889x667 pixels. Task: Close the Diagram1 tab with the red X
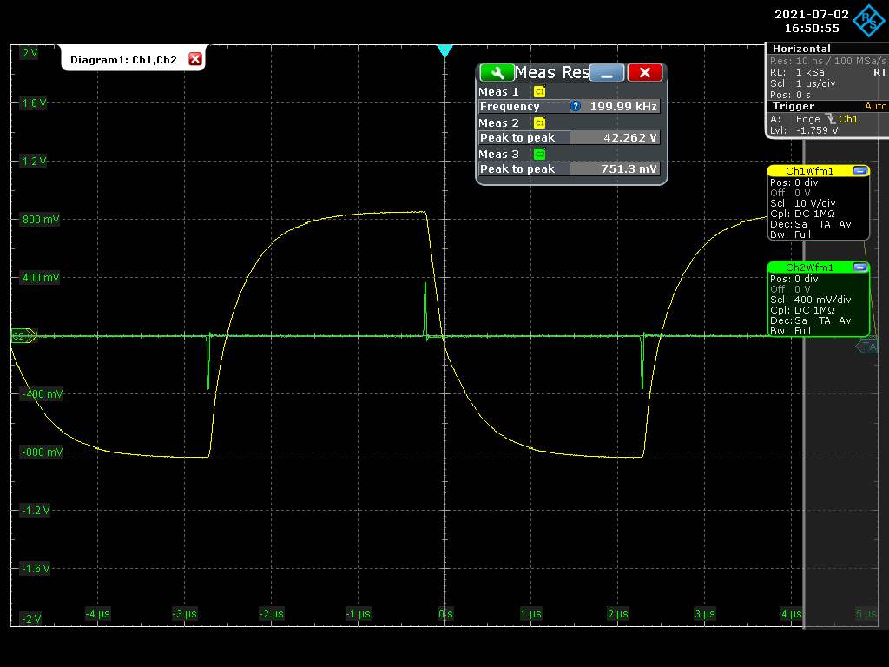[x=195, y=59]
